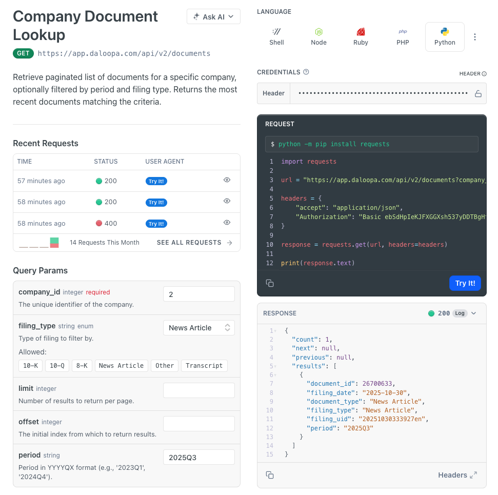Expand the response 200 status dropdown
The height and width of the screenshot is (495, 498).
[473, 313]
